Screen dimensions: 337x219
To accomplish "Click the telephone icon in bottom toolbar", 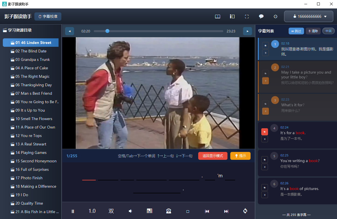I will [169, 211].
